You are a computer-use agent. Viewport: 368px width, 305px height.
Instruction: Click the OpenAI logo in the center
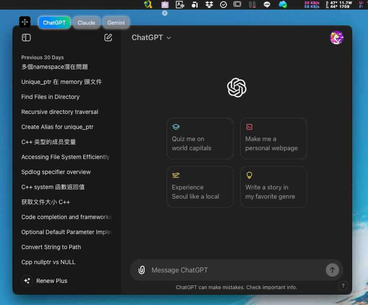point(236,88)
